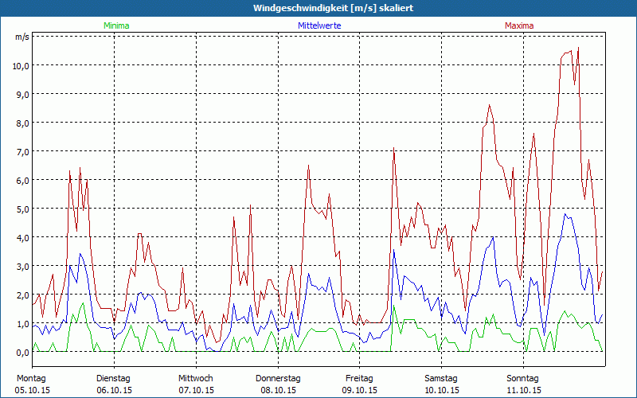The image size is (637, 398).
Task: Click the date '07.10.15'
Action: (196, 390)
